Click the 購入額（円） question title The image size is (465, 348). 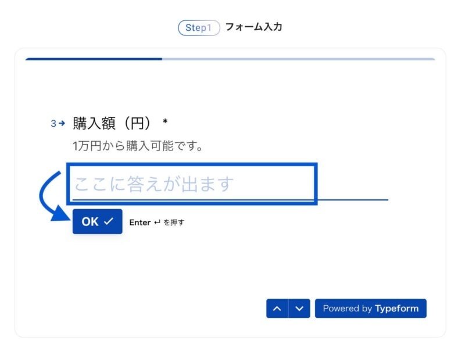112,123
